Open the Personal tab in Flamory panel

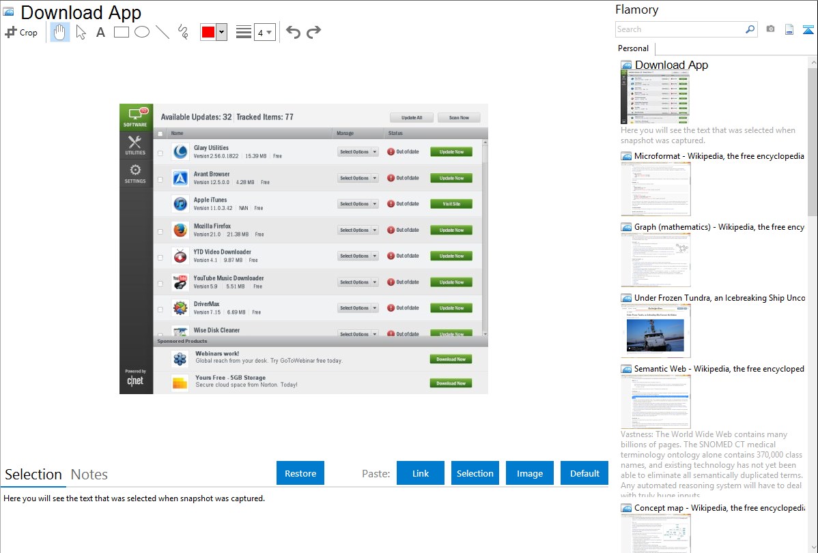pos(634,48)
